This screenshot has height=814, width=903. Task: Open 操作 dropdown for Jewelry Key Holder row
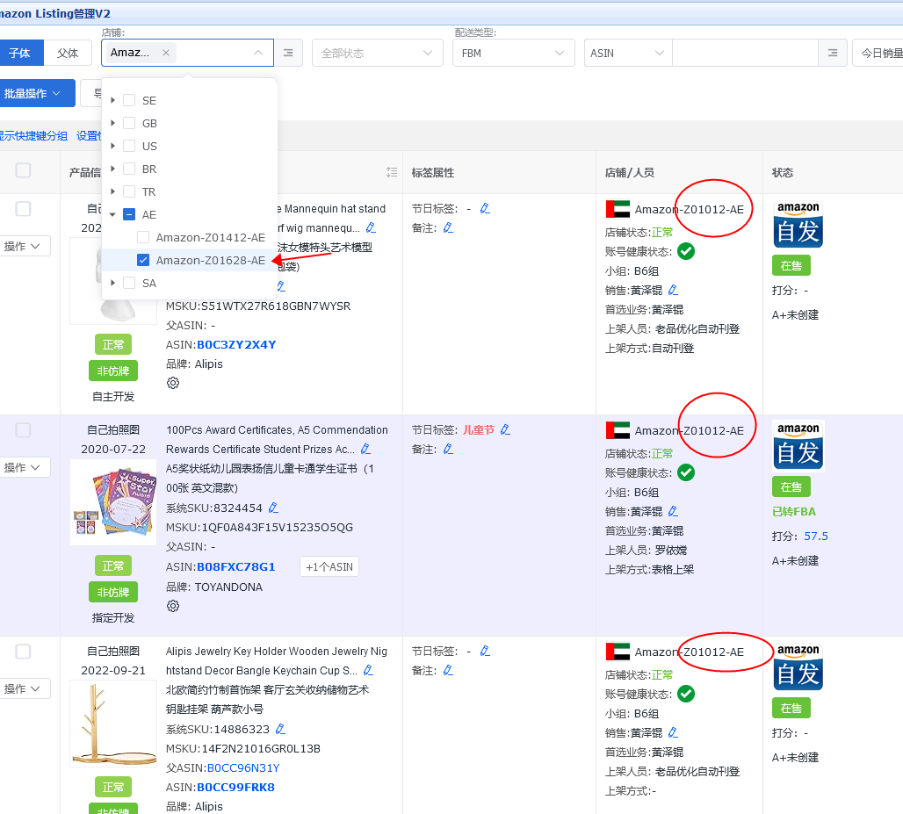click(23, 688)
